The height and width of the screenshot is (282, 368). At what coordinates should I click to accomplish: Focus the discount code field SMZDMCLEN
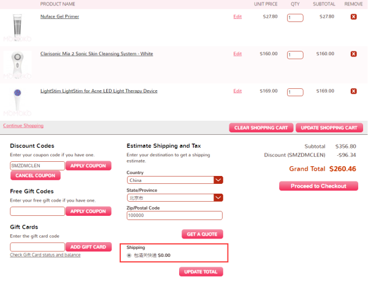point(37,166)
